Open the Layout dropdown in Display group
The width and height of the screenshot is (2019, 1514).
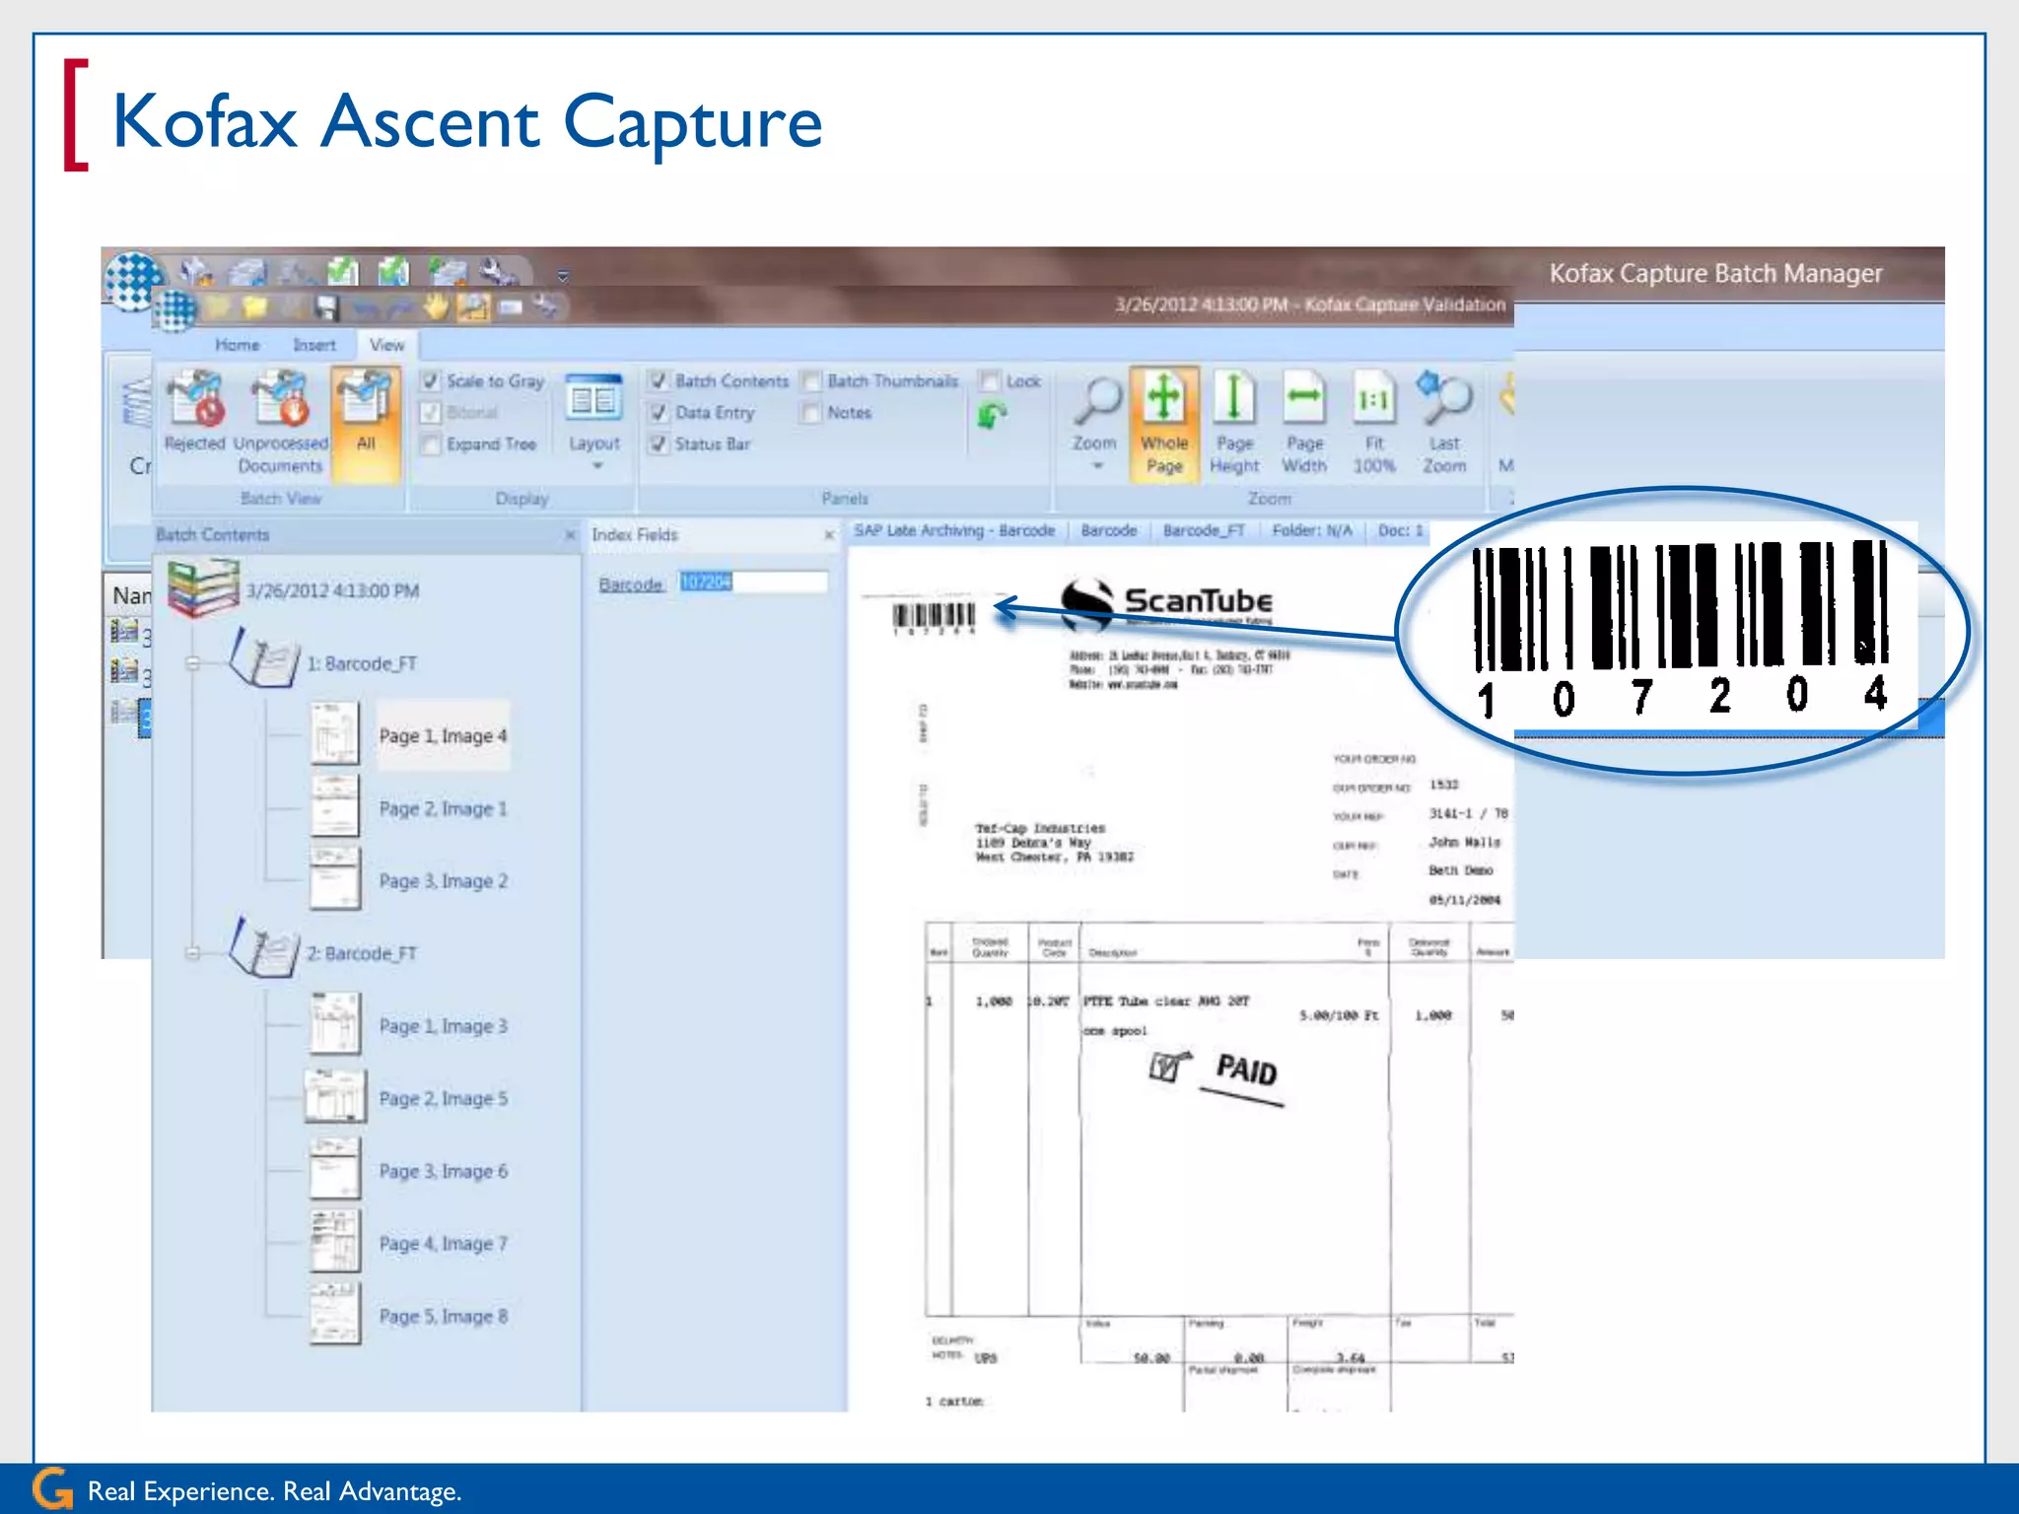(x=594, y=422)
